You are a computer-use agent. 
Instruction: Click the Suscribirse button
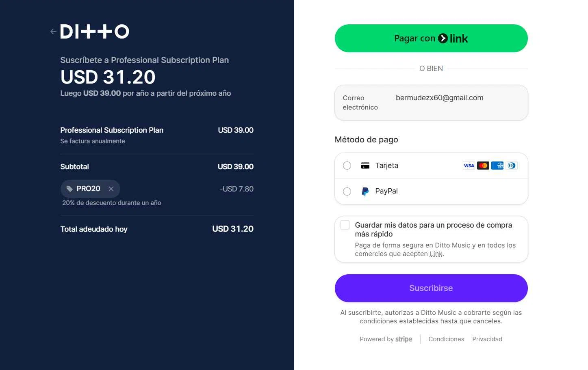431,288
